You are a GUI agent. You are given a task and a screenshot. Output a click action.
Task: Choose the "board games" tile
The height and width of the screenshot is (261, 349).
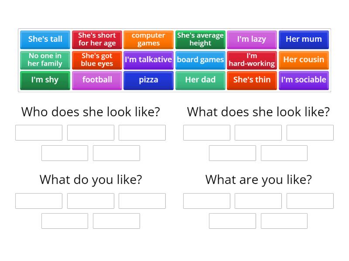pyautogui.click(x=200, y=60)
